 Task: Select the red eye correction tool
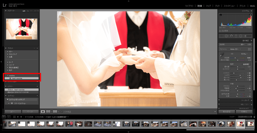tap(231, 36)
